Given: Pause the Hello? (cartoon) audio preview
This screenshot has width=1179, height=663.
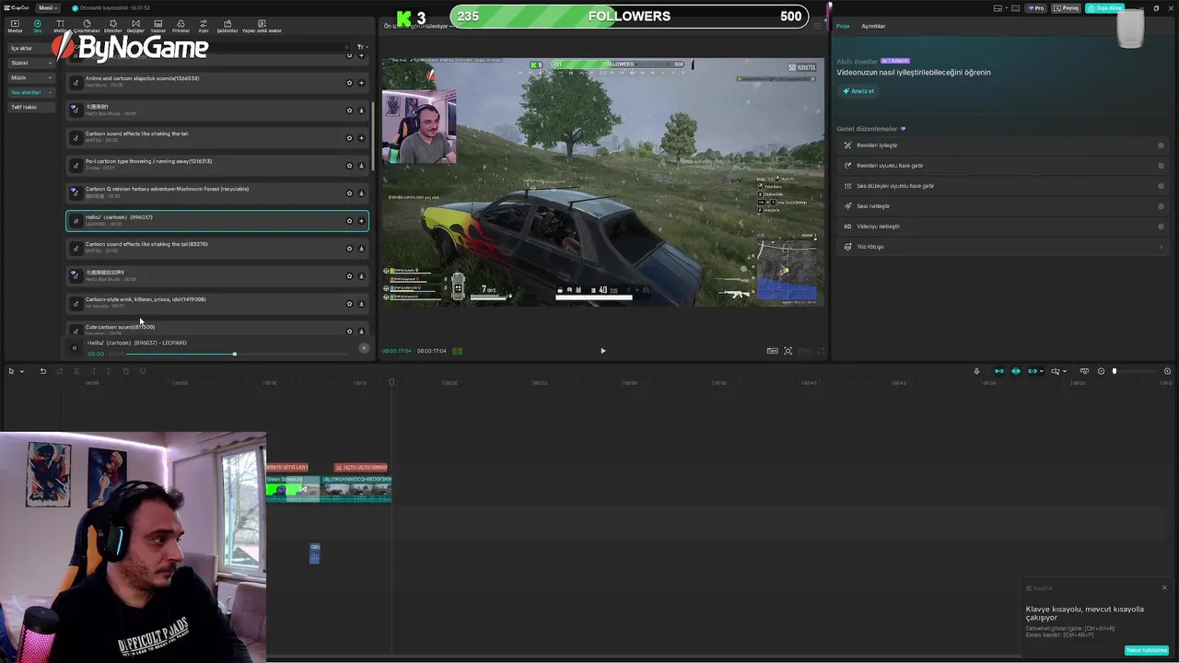Looking at the screenshot, I should click(x=75, y=348).
